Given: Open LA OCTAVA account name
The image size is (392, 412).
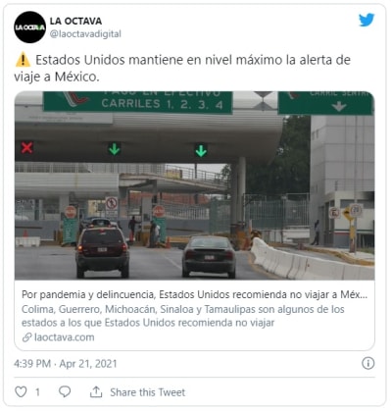Looking at the screenshot, I should (x=75, y=21).
